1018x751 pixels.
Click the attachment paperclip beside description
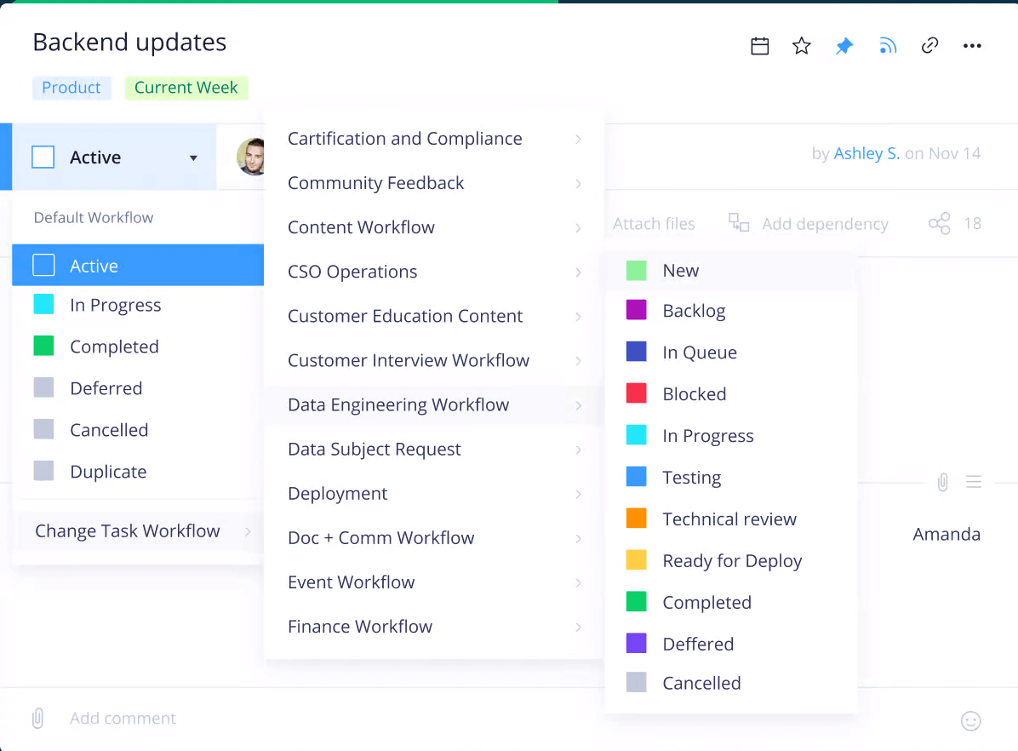tap(943, 482)
